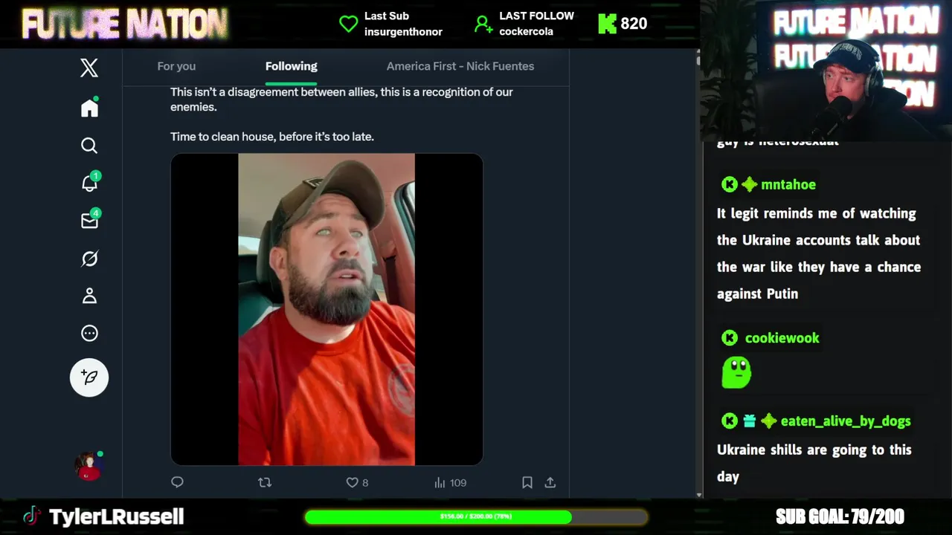Image resolution: width=952 pixels, height=535 pixels.
Task: Open America First - Nick Fuentes tab
Action: pos(460,66)
